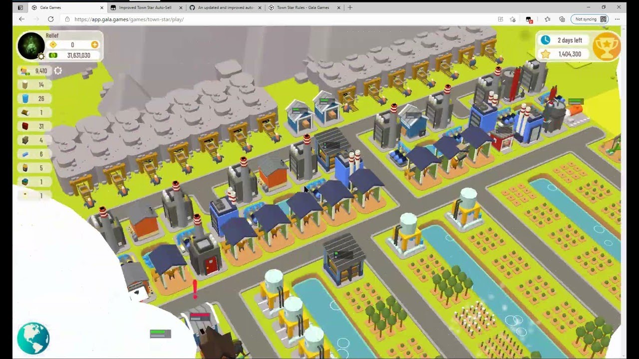Select the inventory item with count 4
The width and height of the screenshot is (639, 359).
[x=34, y=140]
